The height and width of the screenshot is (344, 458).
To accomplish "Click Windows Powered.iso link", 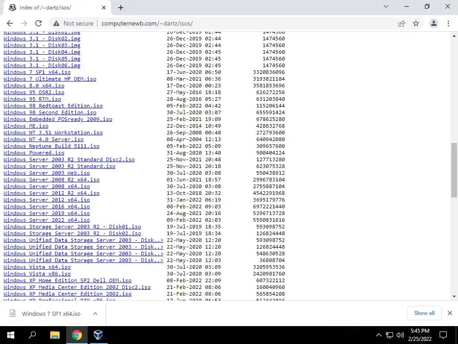I will 34,153.
